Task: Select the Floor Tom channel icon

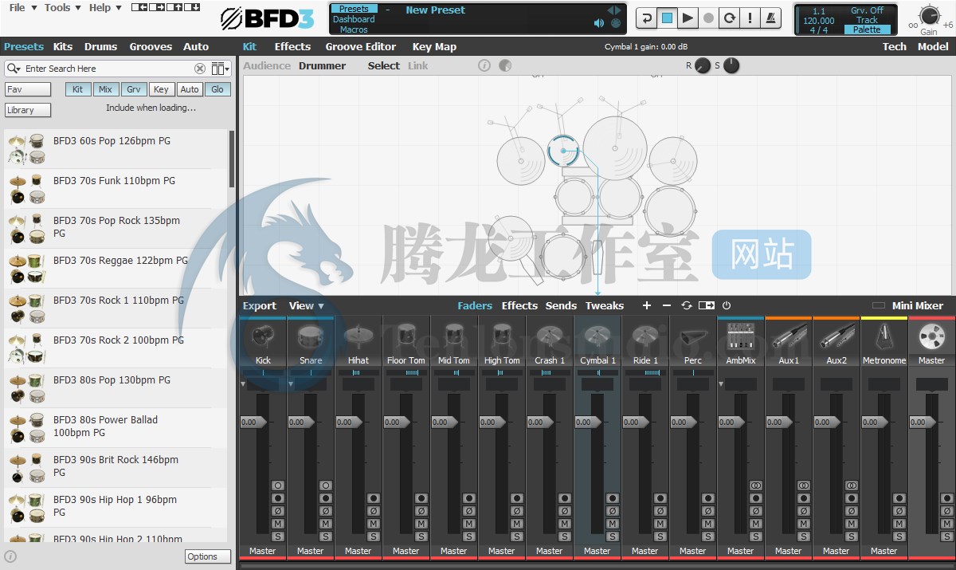Action: (x=406, y=337)
